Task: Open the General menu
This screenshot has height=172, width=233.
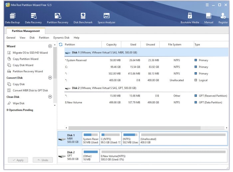Action: (11, 38)
